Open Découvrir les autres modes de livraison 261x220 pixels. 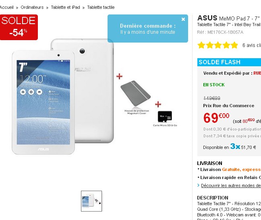tap(231, 185)
